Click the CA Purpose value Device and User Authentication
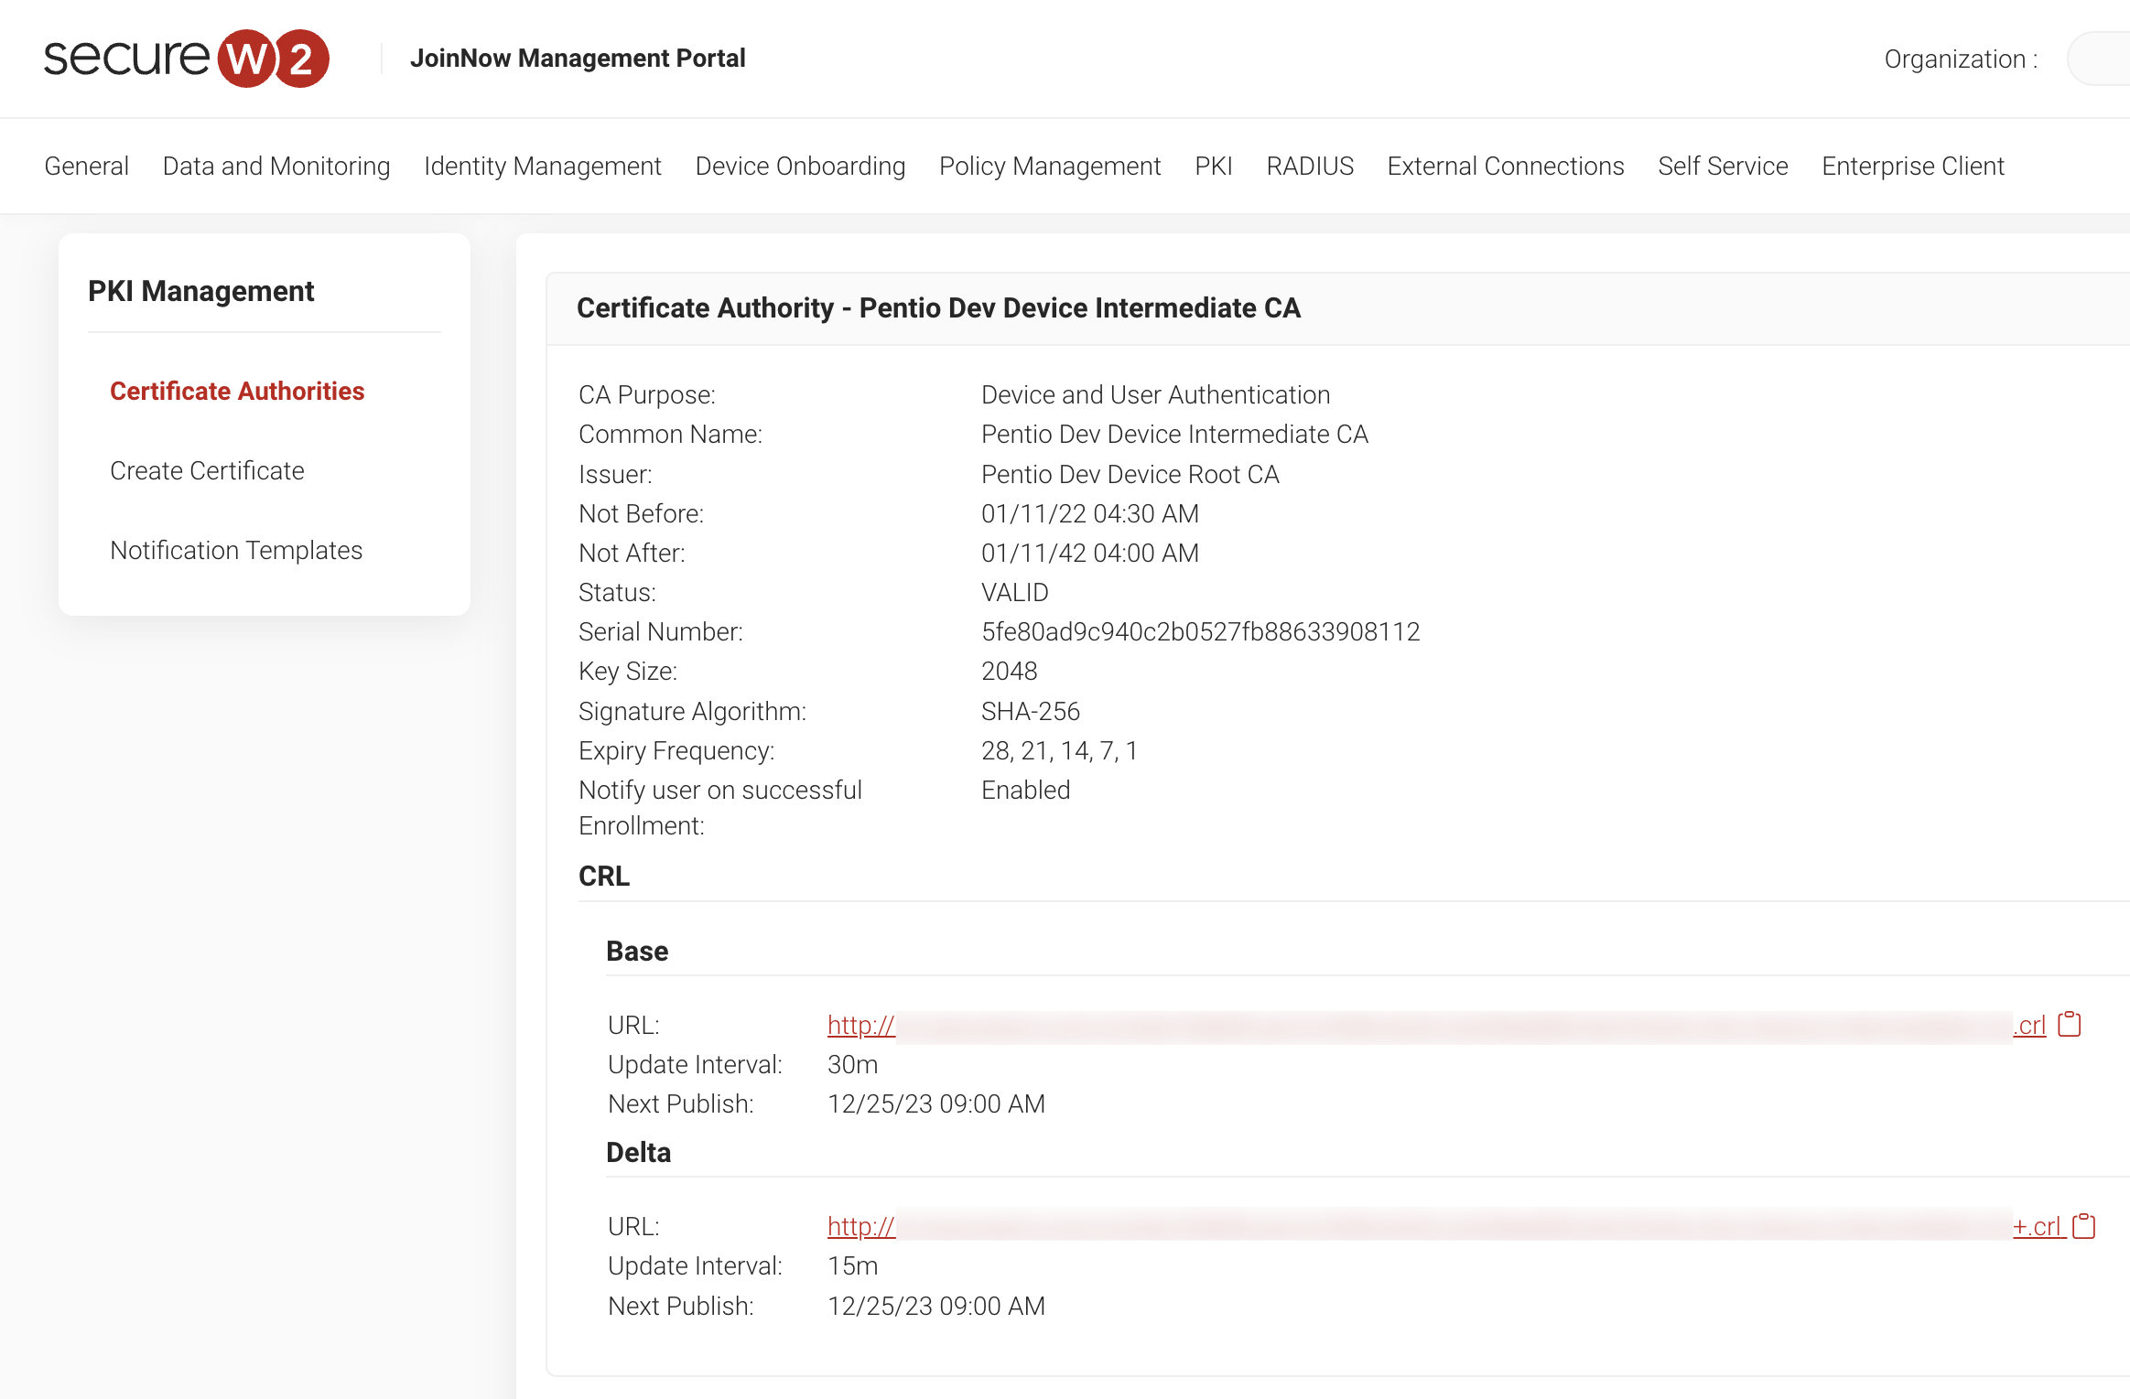 point(1155,394)
